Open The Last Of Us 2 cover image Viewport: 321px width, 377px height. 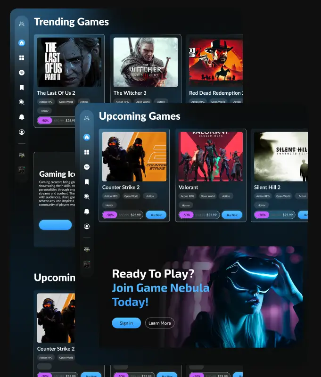[69, 62]
